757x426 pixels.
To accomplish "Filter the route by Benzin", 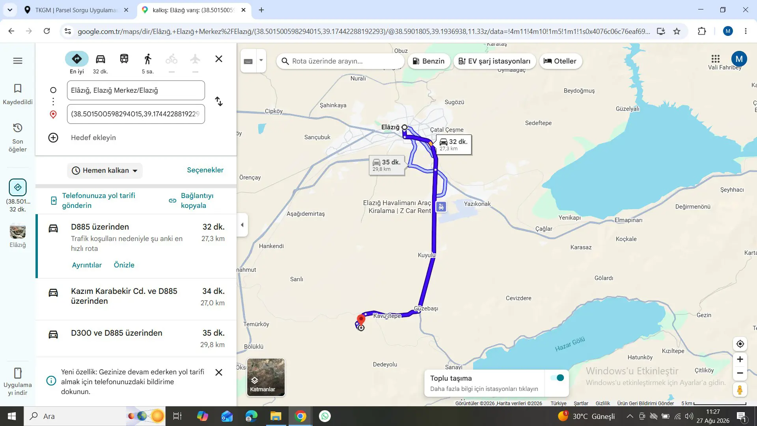I will tap(429, 61).
